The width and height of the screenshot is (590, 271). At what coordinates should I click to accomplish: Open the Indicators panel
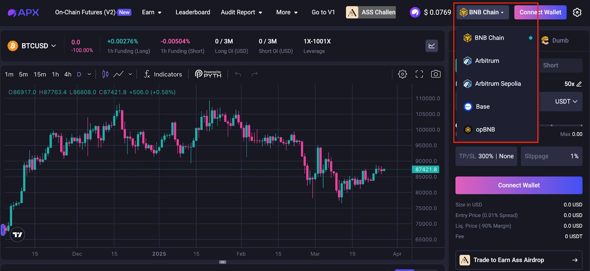163,74
